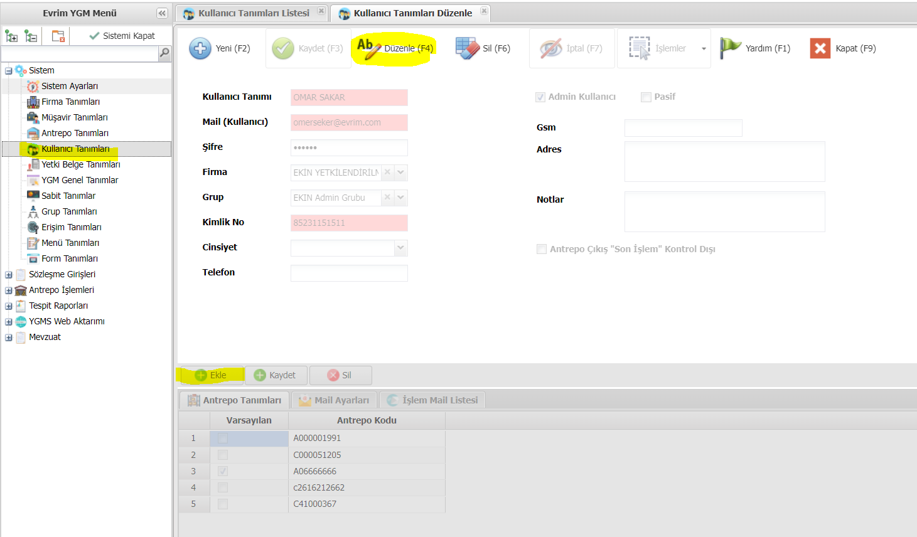Toggle the Admin Kullanıcı checkbox
The width and height of the screenshot is (917, 537).
[x=540, y=97]
